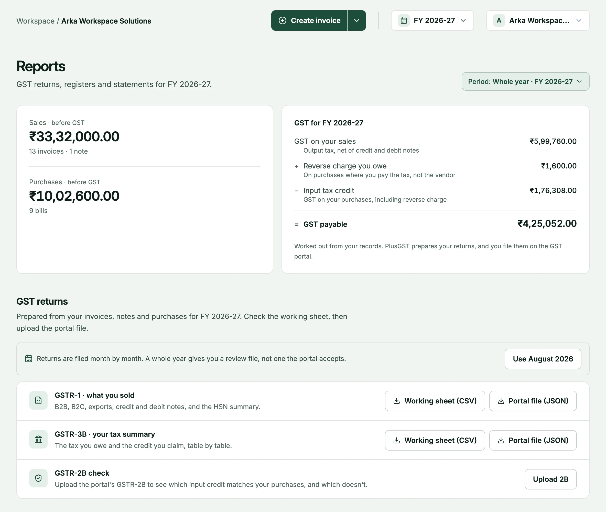Download the GSTR-3B Working sheet (CSV)
The height and width of the screenshot is (512, 606).
click(435, 440)
